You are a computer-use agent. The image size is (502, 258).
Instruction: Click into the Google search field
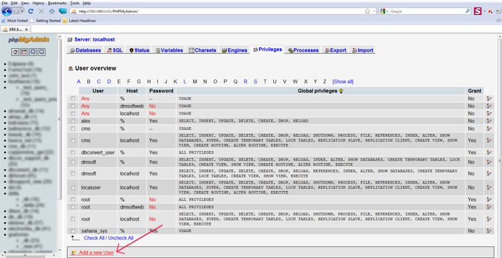tap(427, 12)
